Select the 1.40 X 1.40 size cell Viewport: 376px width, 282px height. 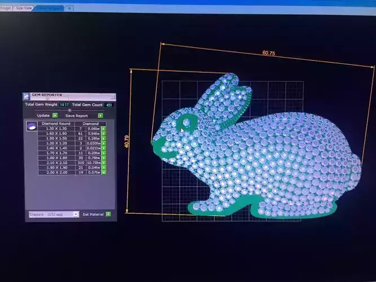[56, 148]
